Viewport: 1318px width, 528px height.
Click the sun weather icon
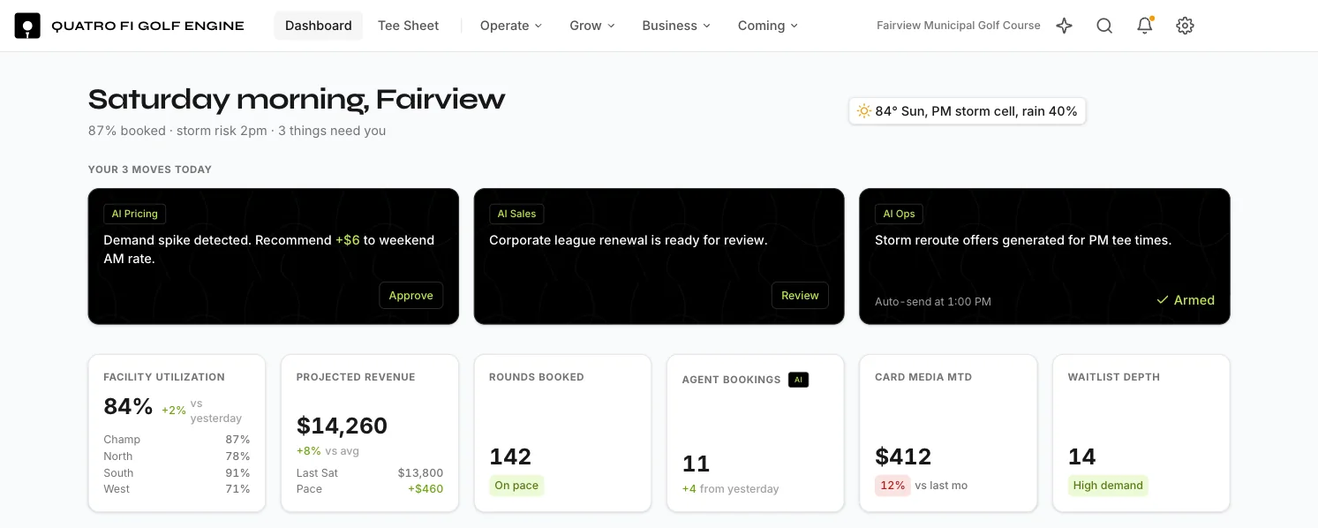[x=863, y=111]
